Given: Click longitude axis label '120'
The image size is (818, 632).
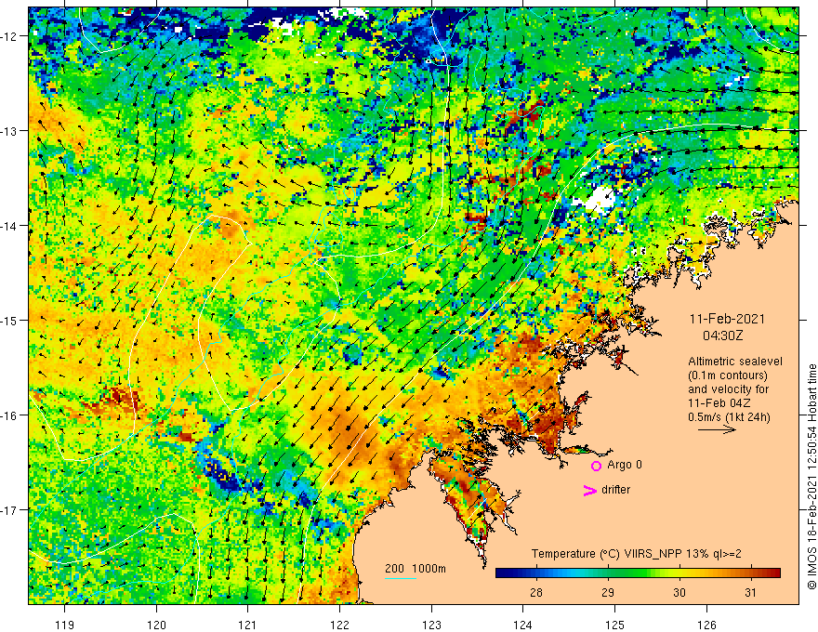Looking at the screenshot, I should [x=156, y=625].
